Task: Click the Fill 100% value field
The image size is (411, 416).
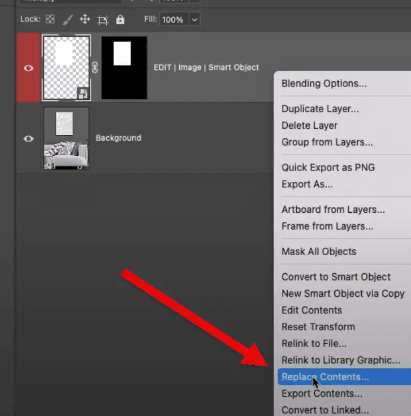Action: click(172, 20)
